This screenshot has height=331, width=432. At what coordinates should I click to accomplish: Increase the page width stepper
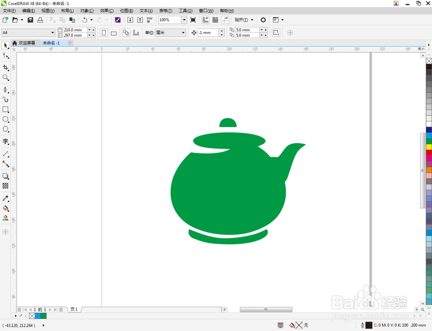93,30
